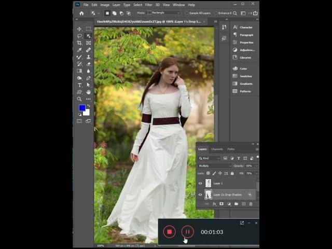
Task: Open the workspace switcher icon
Action: coord(243,13)
